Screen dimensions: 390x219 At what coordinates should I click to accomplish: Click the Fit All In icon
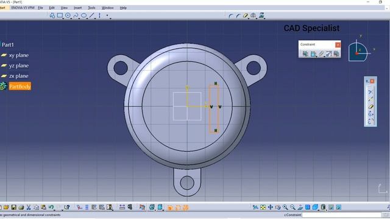[263, 207]
